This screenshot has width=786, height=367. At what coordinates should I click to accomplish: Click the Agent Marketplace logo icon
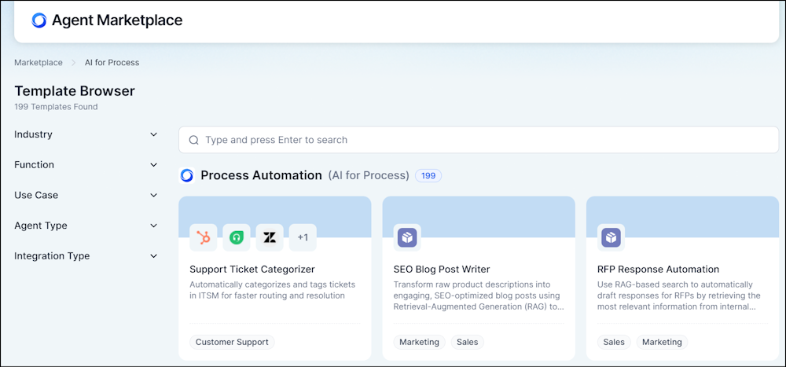pos(39,20)
